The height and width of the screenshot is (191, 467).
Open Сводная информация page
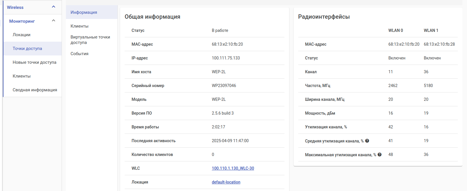pos(35,90)
